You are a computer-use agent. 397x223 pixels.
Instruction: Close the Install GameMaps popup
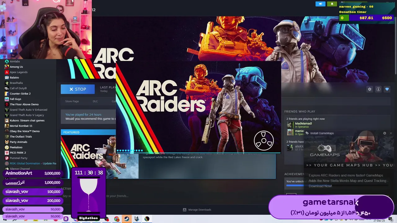[391, 133]
